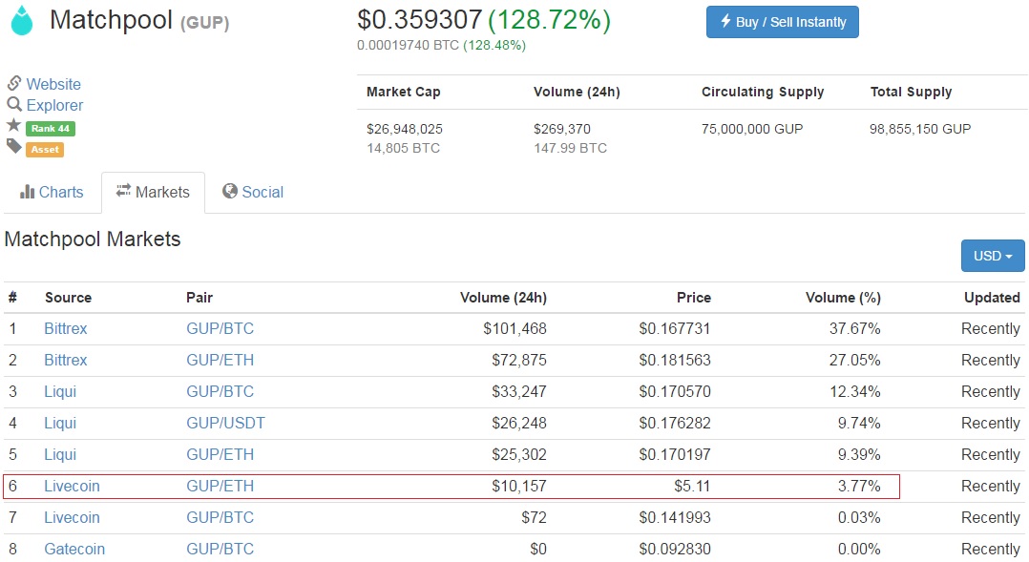This screenshot has height=562, width=1029.
Task: Open Bittrex source in row 2
Action: click(66, 360)
